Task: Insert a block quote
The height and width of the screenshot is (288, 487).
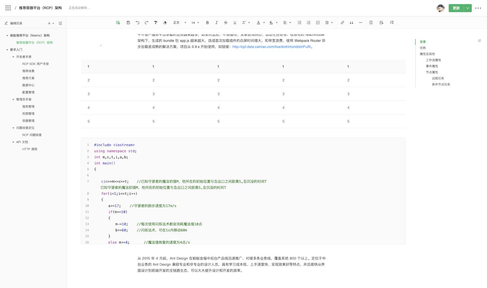Action: click(x=351, y=23)
